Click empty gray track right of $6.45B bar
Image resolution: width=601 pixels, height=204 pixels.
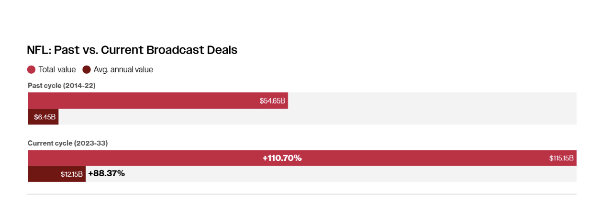pos(316,117)
